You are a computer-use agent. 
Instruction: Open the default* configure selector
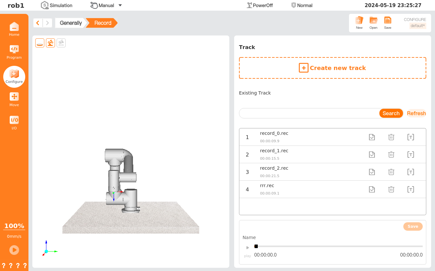pos(418,26)
